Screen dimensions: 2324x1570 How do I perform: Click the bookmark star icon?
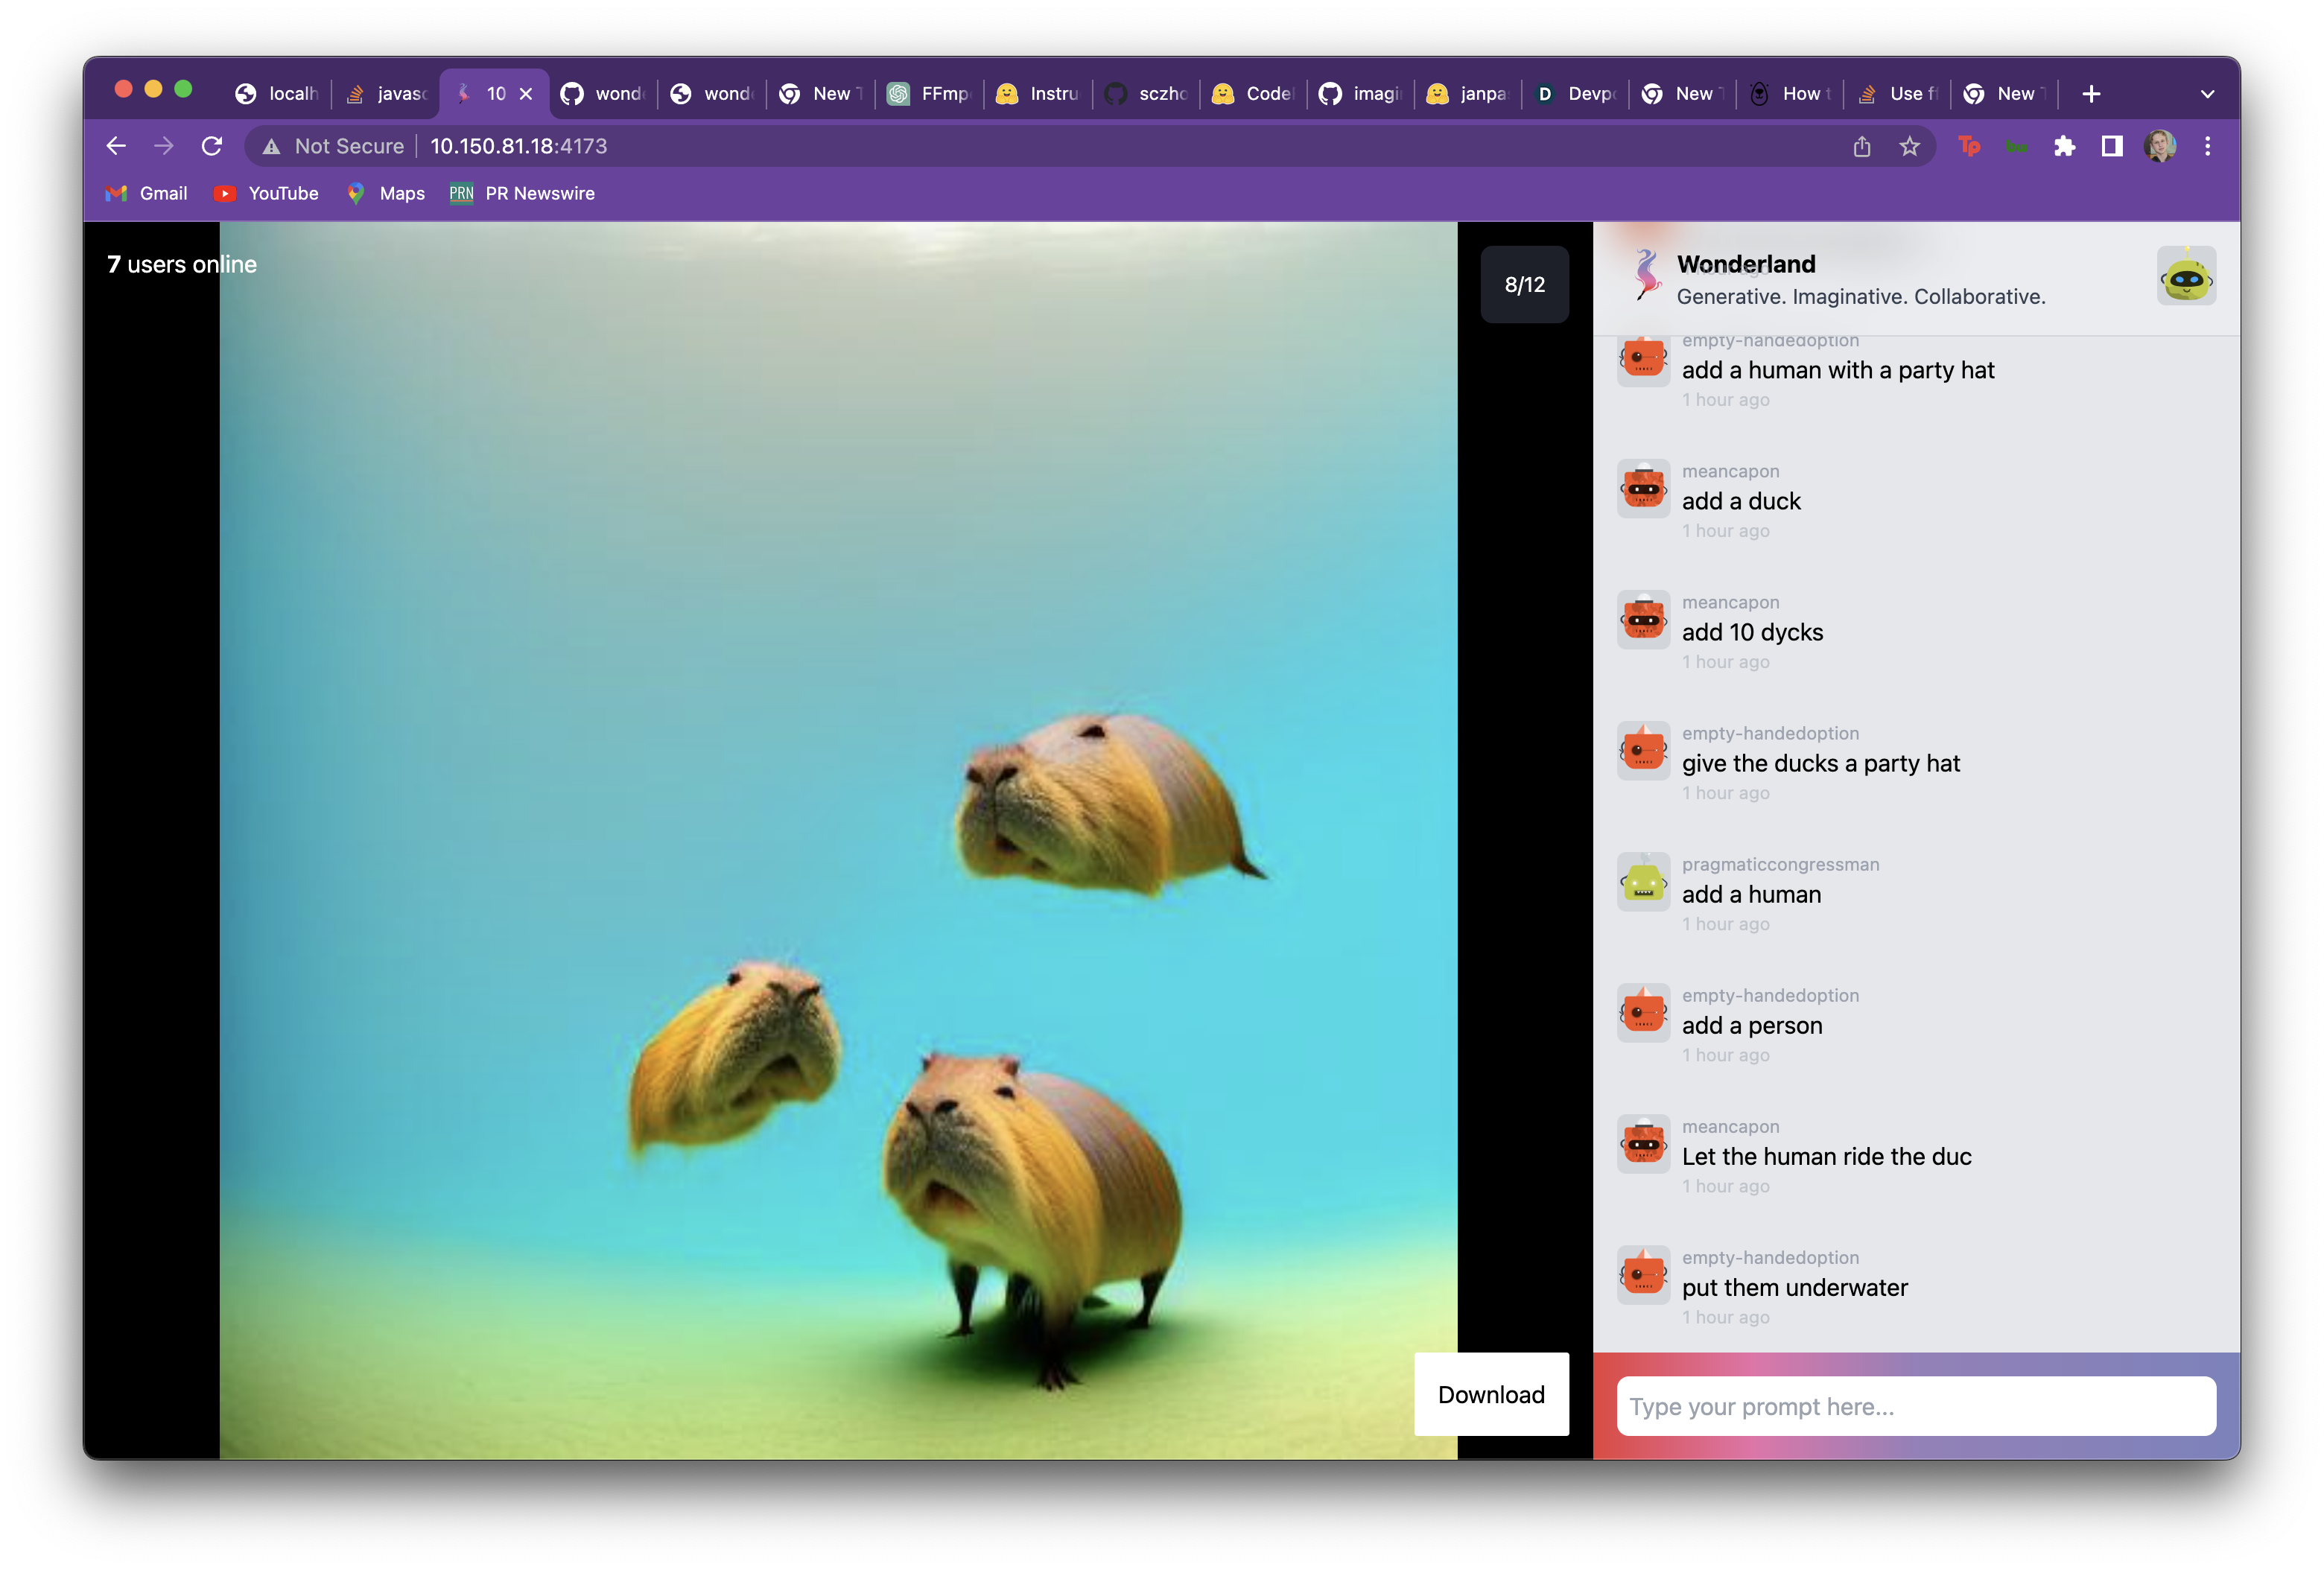[1909, 147]
